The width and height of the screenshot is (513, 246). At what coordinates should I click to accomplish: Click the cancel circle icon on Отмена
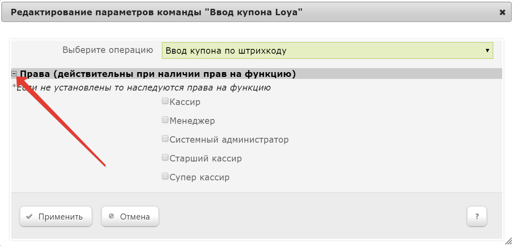[111, 216]
